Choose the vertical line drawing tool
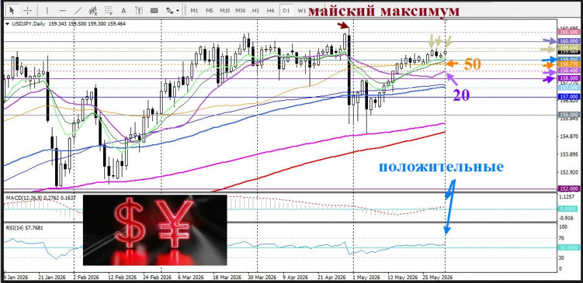583x283 pixels. pos(47,10)
